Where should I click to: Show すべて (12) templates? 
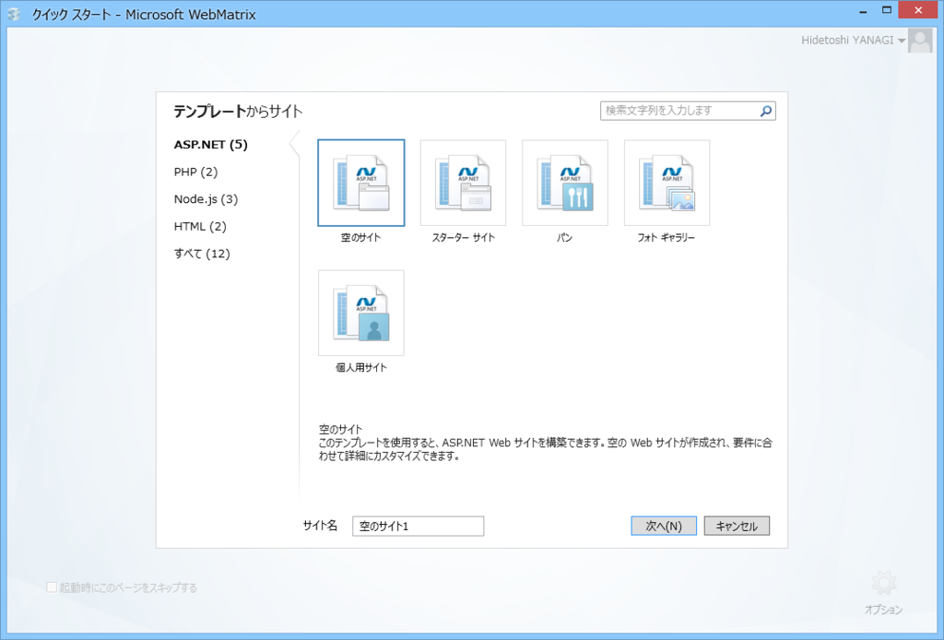pyautogui.click(x=202, y=254)
